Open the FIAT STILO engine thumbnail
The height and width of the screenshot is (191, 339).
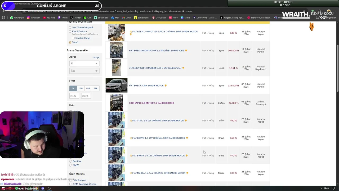coord(116,120)
